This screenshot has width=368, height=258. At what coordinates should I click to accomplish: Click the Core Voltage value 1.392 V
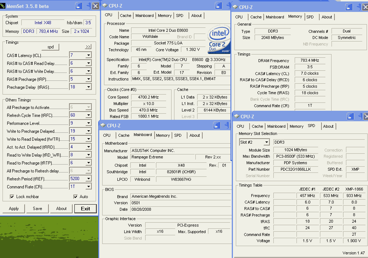coord(193,49)
